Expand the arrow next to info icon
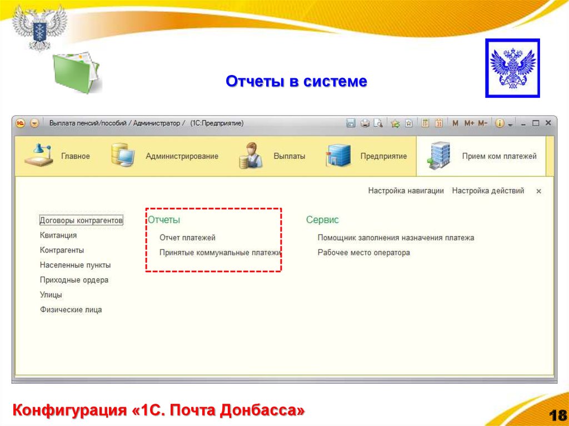Viewport: 569px width, 426px height. pos(510,124)
